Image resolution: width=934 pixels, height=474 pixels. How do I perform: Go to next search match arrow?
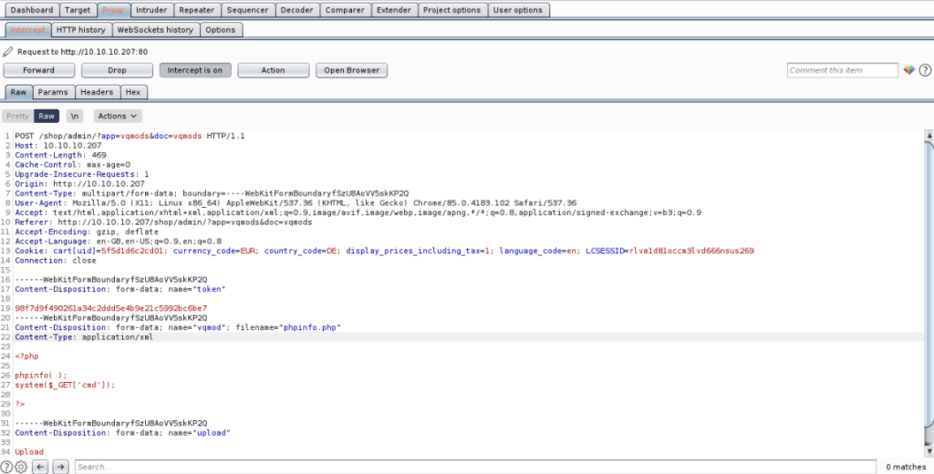[60, 467]
